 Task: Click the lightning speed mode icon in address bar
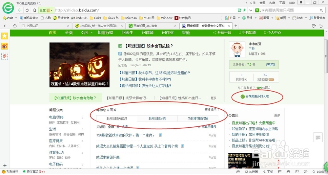(x=244, y=10)
